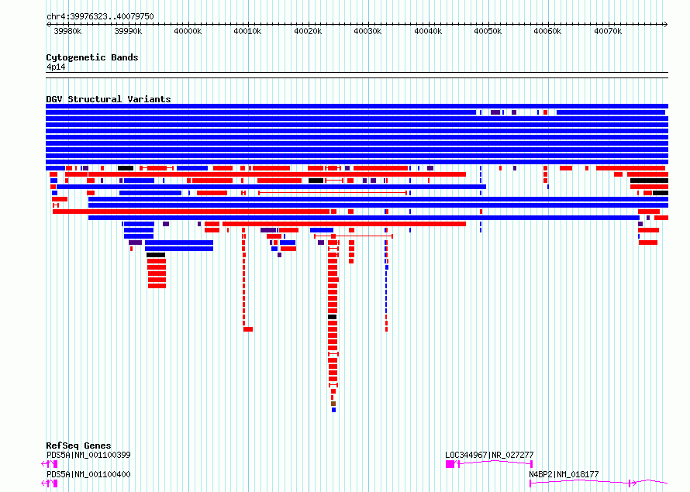Click the PDS5A|NM_001100400 gene label
This screenshot has height=492, width=690.
click(x=88, y=474)
